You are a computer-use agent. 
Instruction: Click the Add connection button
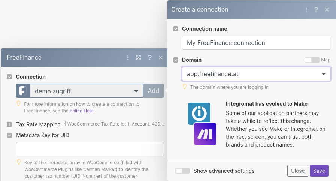pyautogui.click(x=154, y=91)
